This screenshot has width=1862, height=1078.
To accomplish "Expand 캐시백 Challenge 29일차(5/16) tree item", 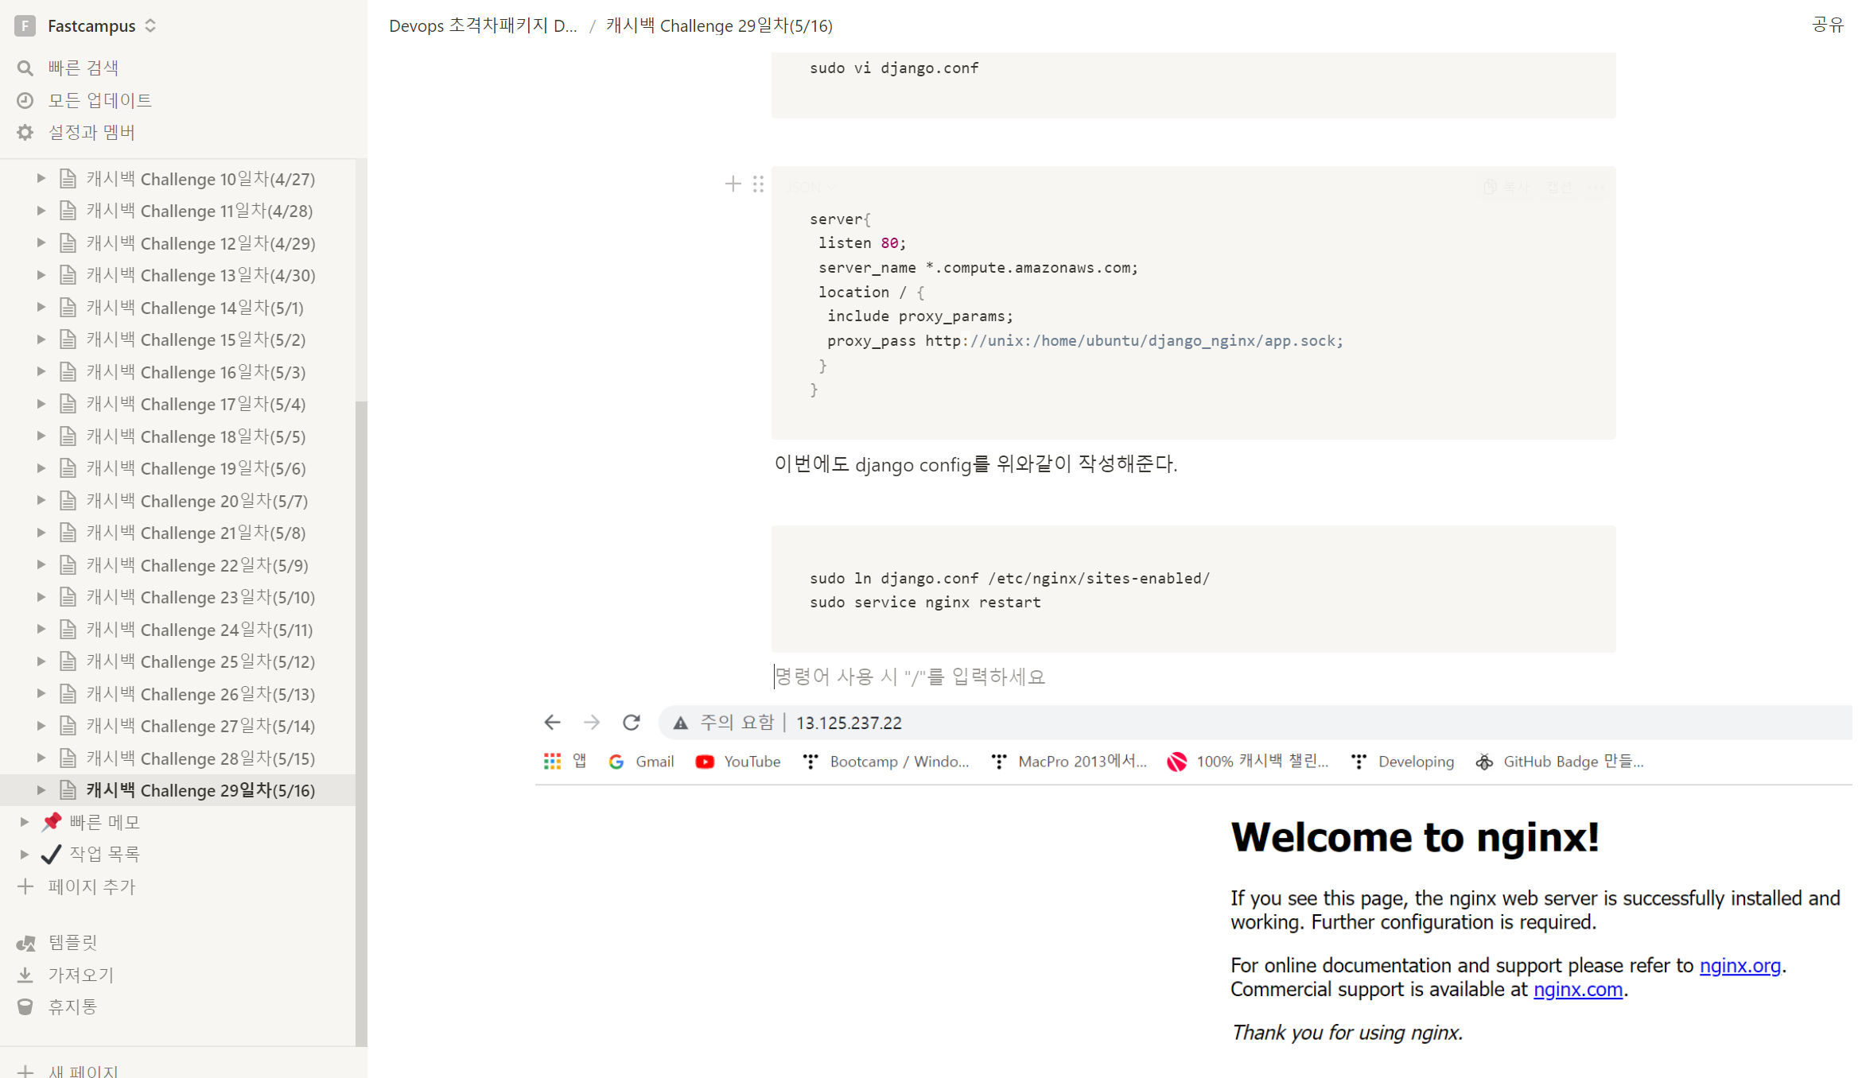I will [x=41, y=790].
